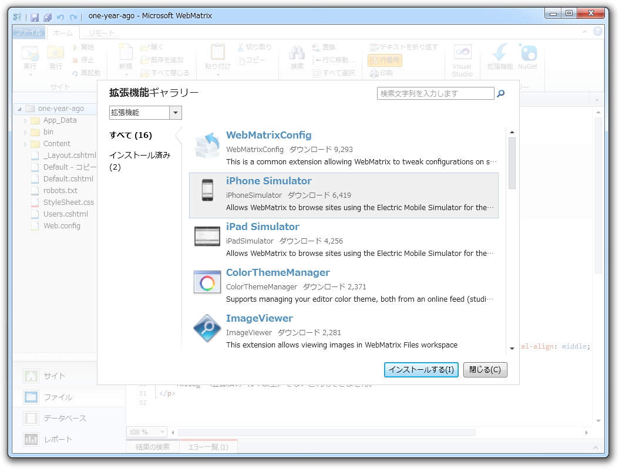Viewport: 619px width, 469px height.
Task: Switch to the レポート workspace icon
Action: (x=31, y=439)
